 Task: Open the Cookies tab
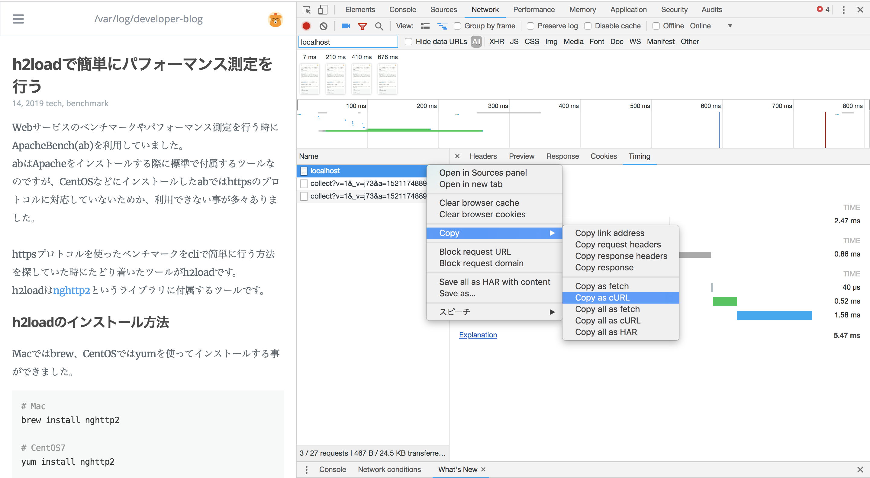point(603,156)
